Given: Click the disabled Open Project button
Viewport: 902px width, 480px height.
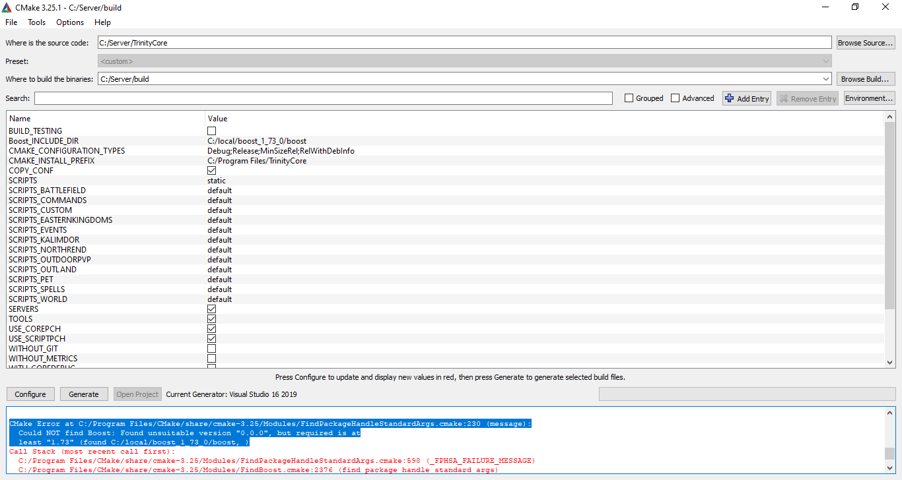Looking at the screenshot, I should pos(137,394).
